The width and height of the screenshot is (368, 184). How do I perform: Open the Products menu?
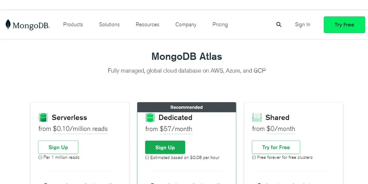click(x=73, y=25)
